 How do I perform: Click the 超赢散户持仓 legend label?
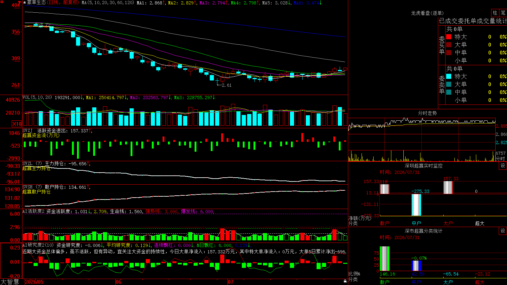(x=36, y=192)
